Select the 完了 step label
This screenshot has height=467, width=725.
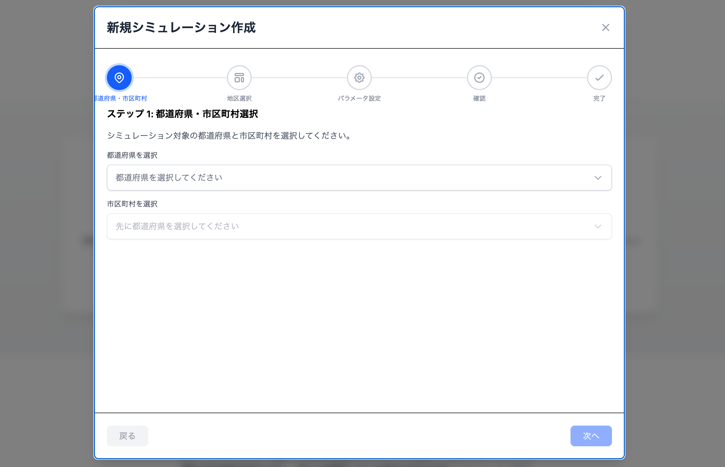click(x=599, y=98)
